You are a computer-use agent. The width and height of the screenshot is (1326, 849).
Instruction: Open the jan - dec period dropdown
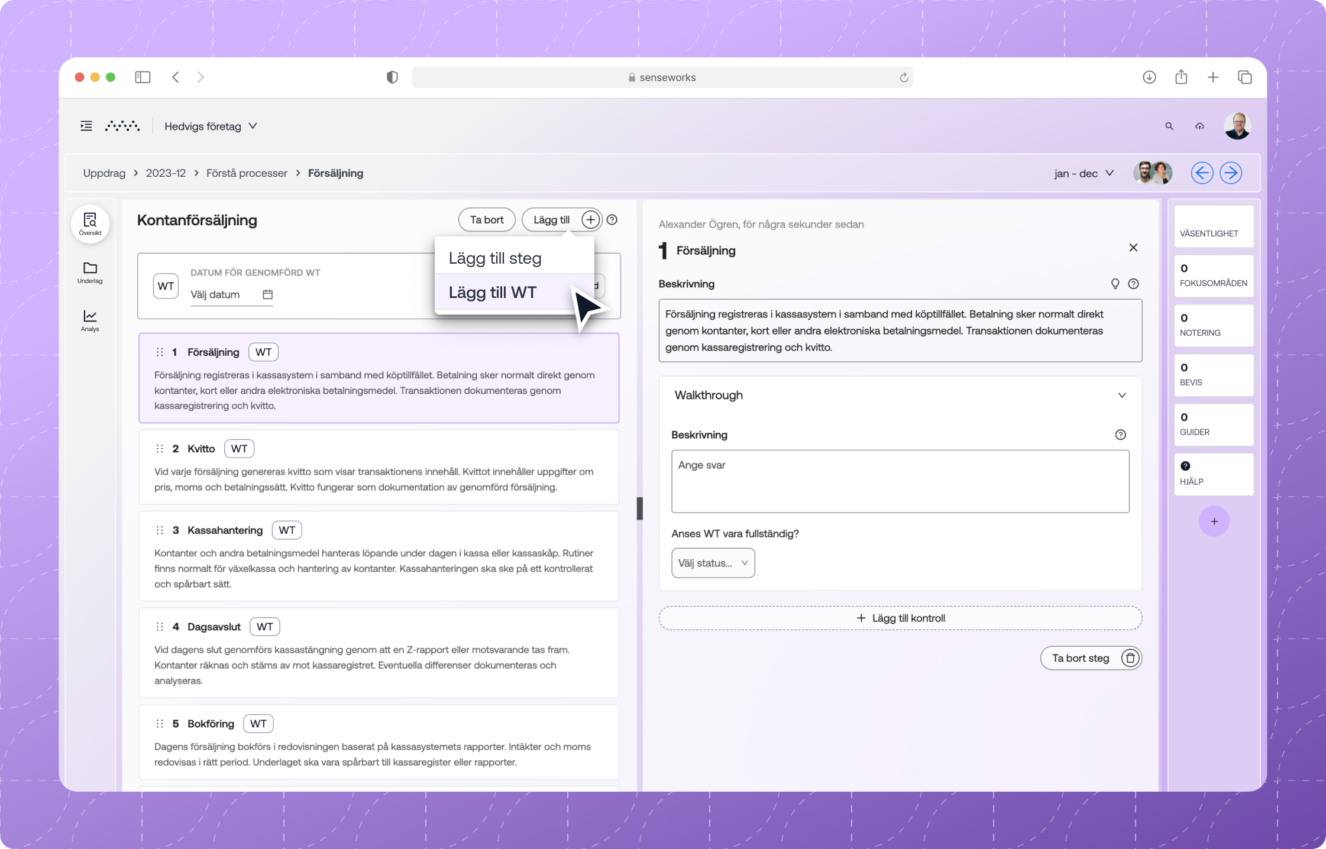1084,173
